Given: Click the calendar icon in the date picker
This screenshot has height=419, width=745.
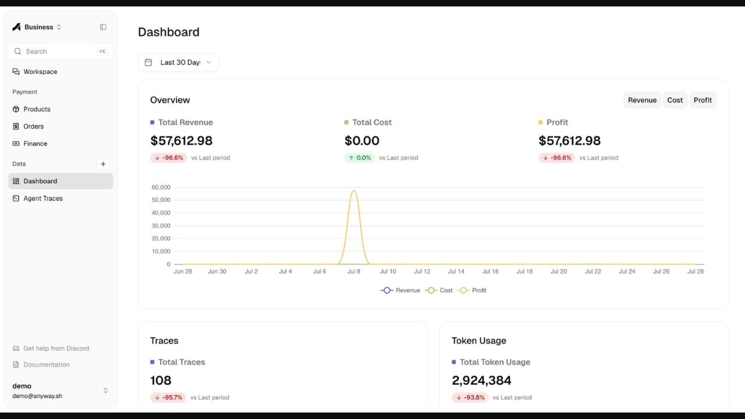Looking at the screenshot, I should pyautogui.click(x=148, y=62).
